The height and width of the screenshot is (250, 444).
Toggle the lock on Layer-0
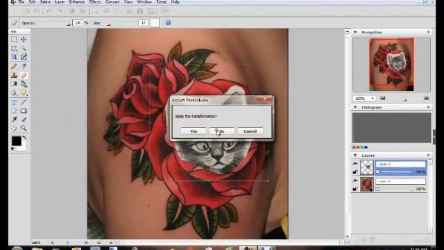tap(355, 189)
